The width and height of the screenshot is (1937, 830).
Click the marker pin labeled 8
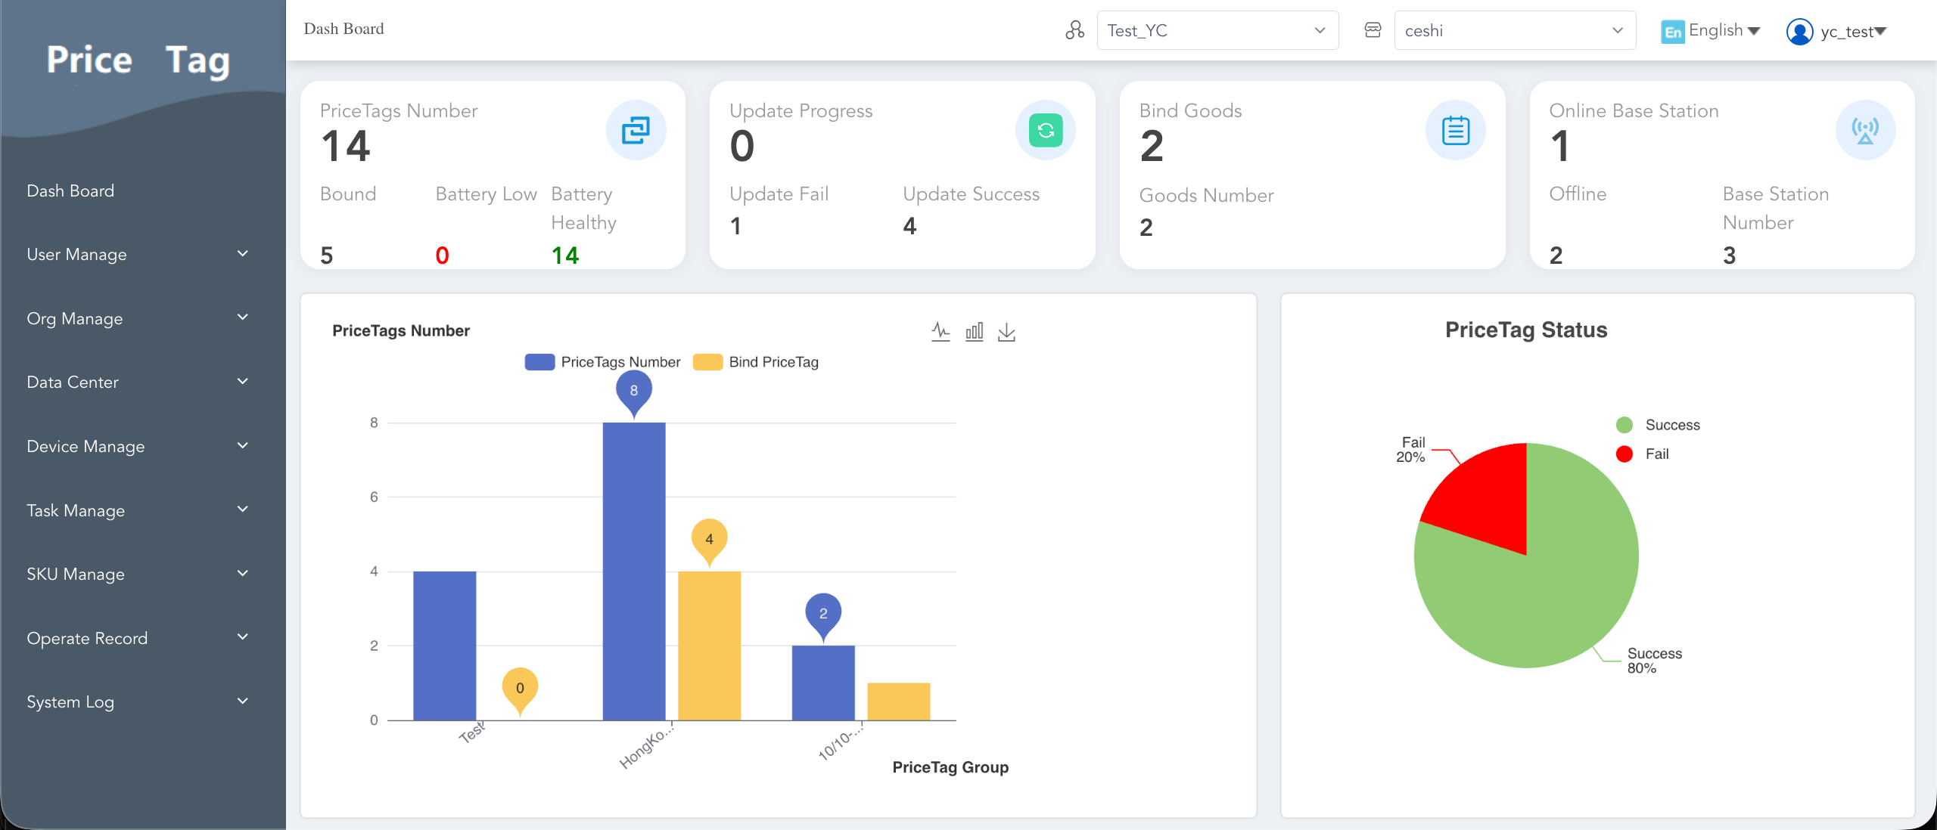coord(634,392)
